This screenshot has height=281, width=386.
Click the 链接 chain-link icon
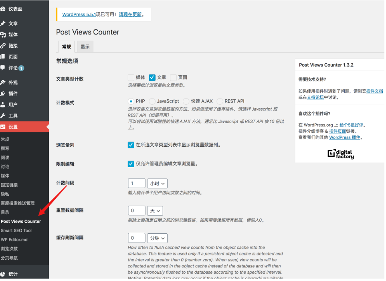tap(3, 46)
